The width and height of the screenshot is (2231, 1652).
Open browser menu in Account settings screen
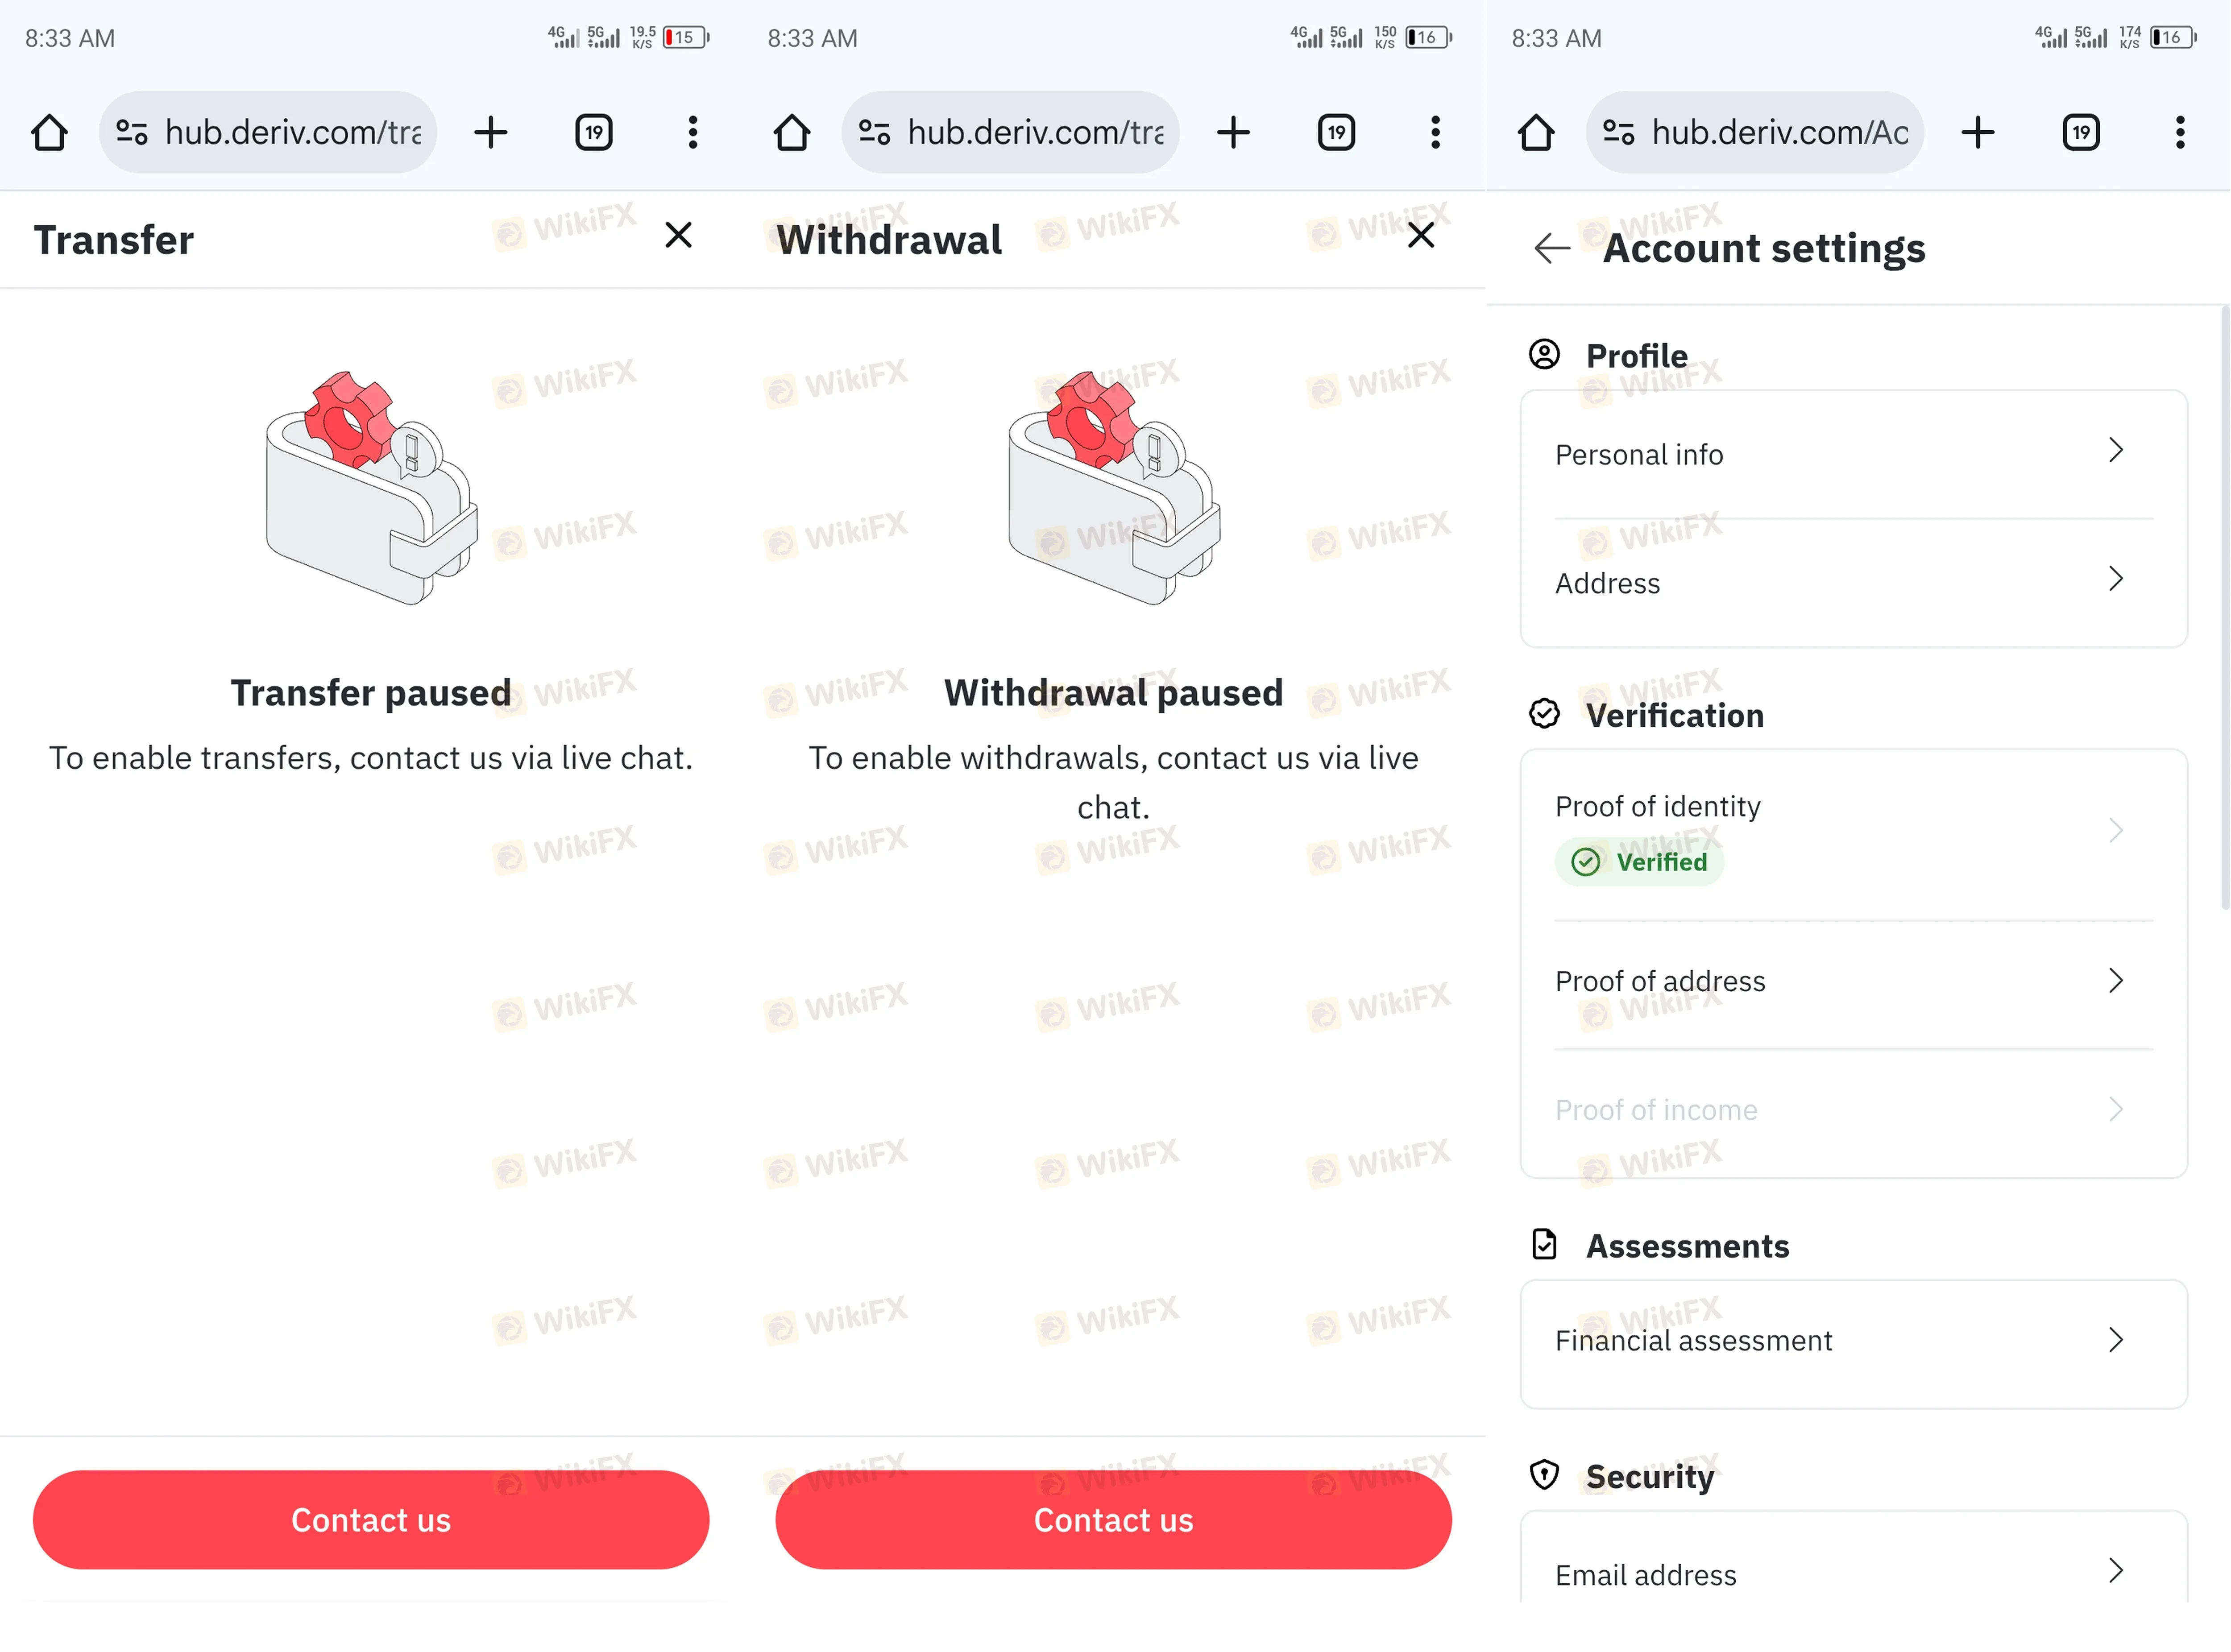[x=2180, y=132]
